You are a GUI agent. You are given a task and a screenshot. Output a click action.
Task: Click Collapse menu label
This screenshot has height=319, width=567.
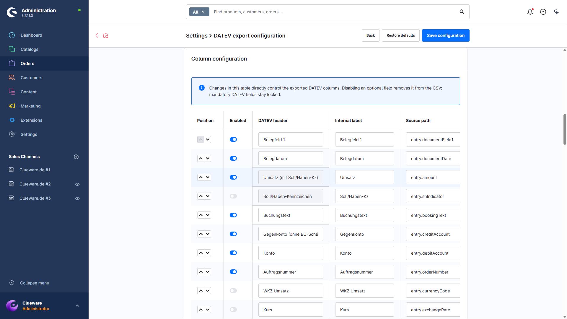pos(35,283)
